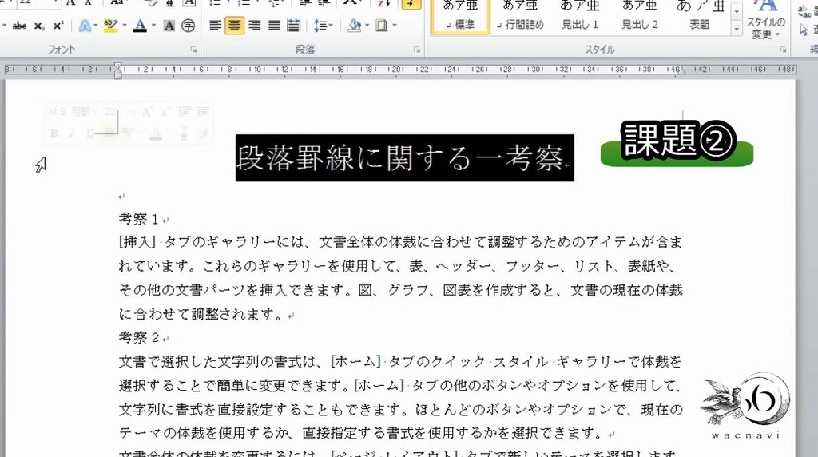The image size is (818, 457).
Task: Apply paragraph shading paint bucket
Action: (354, 25)
